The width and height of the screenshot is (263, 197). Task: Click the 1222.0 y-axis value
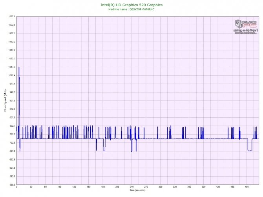12,25
